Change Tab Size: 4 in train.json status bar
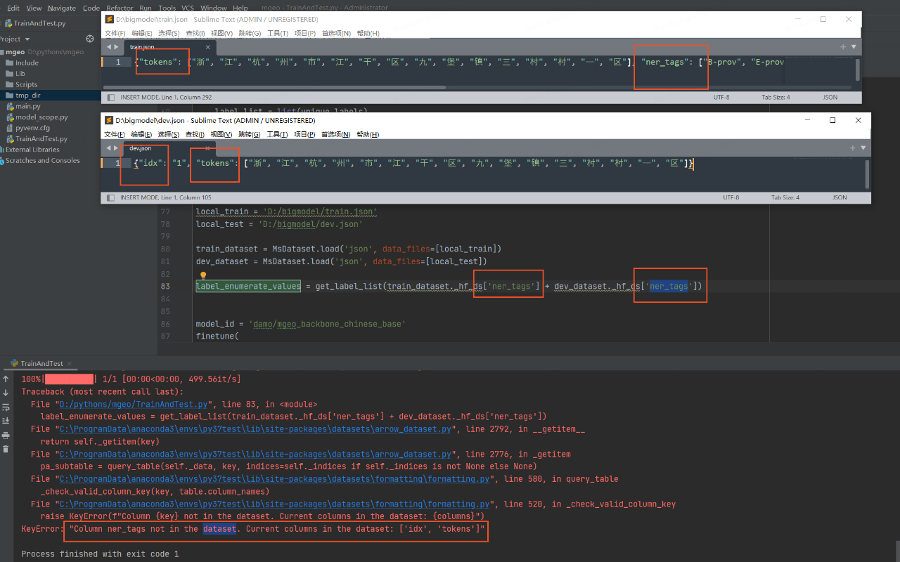The height and width of the screenshot is (562, 900). pyautogui.click(x=775, y=97)
